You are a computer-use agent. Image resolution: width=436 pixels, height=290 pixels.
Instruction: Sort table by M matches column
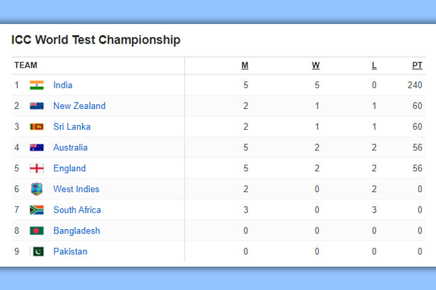pos(245,65)
